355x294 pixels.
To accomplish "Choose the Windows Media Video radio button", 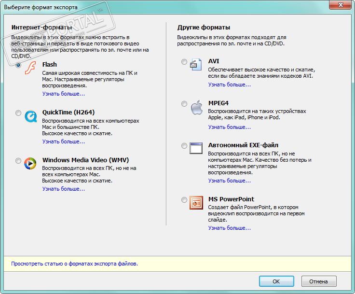I will pyautogui.click(x=18, y=161).
